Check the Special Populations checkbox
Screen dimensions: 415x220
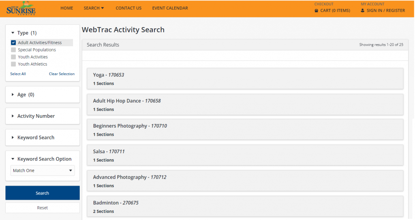click(13, 50)
